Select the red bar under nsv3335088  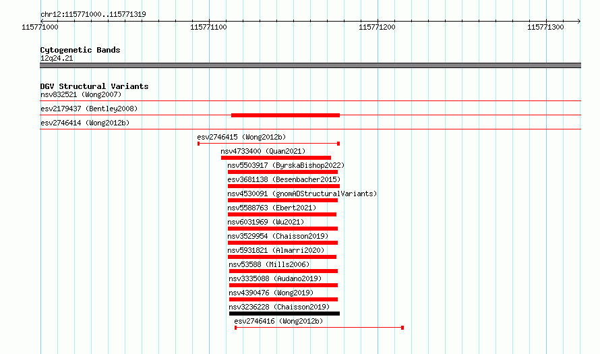pos(284,285)
